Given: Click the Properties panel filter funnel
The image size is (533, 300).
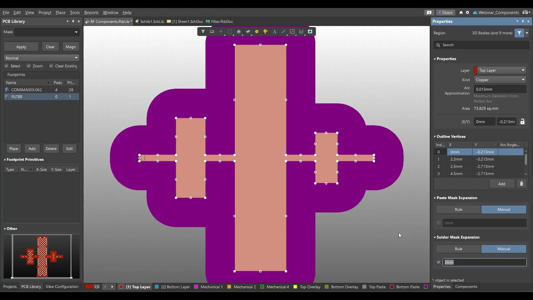Looking at the screenshot, I should click(519, 33).
